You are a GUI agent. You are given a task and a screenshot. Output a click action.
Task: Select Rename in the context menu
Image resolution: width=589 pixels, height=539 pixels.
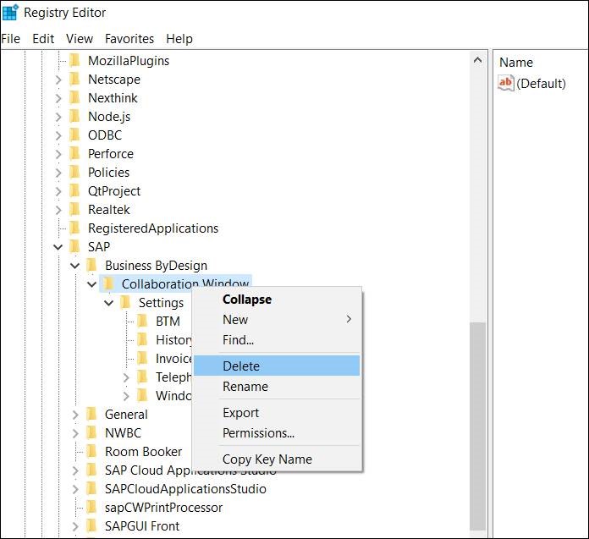click(278, 387)
